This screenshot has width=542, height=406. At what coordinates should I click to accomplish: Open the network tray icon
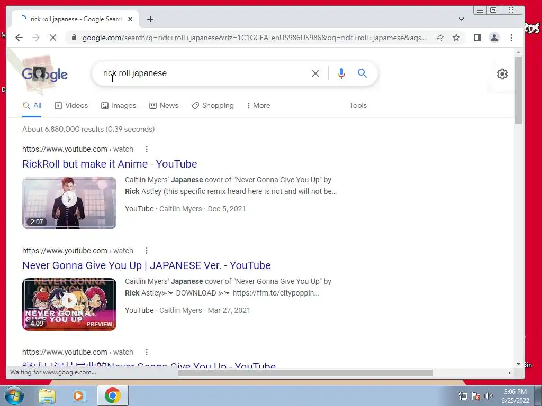click(x=463, y=396)
